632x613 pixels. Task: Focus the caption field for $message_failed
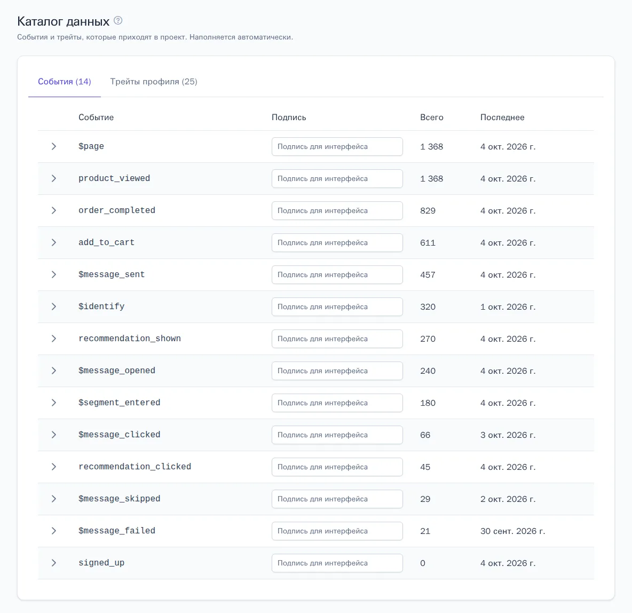337,531
